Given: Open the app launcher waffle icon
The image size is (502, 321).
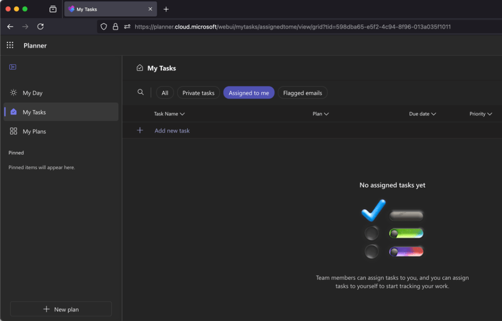Looking at the screenshot, I should point(10,46).
